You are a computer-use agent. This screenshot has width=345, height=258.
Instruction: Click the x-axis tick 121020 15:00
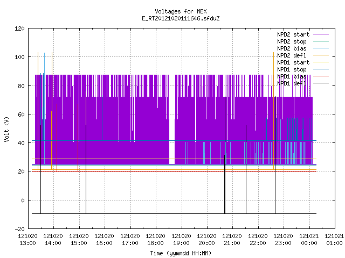(79, 240)
